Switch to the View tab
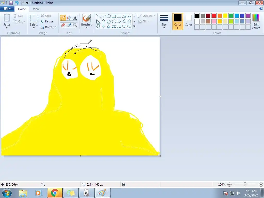 click(36, 9)
